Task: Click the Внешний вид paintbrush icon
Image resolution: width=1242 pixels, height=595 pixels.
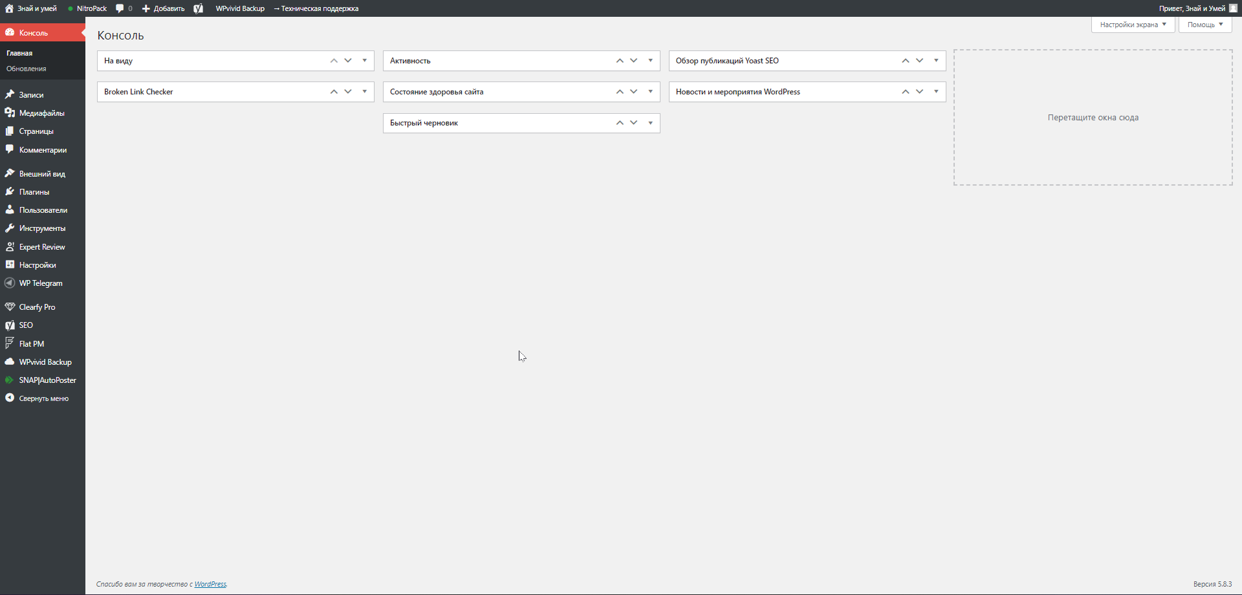Action: 10,173
